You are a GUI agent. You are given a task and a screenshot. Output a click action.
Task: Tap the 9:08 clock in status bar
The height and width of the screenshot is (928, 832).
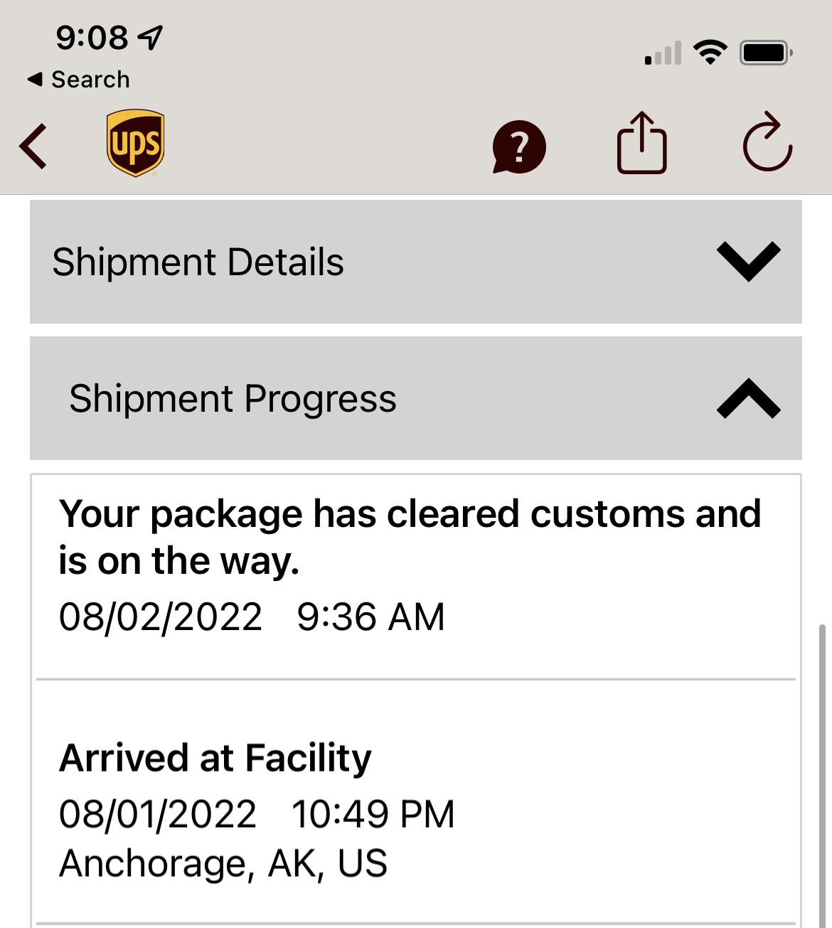click(92, 38)
